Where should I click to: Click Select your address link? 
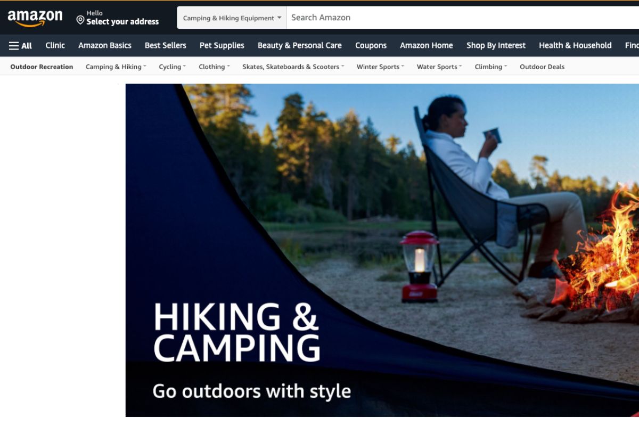(x=122, y=22)
